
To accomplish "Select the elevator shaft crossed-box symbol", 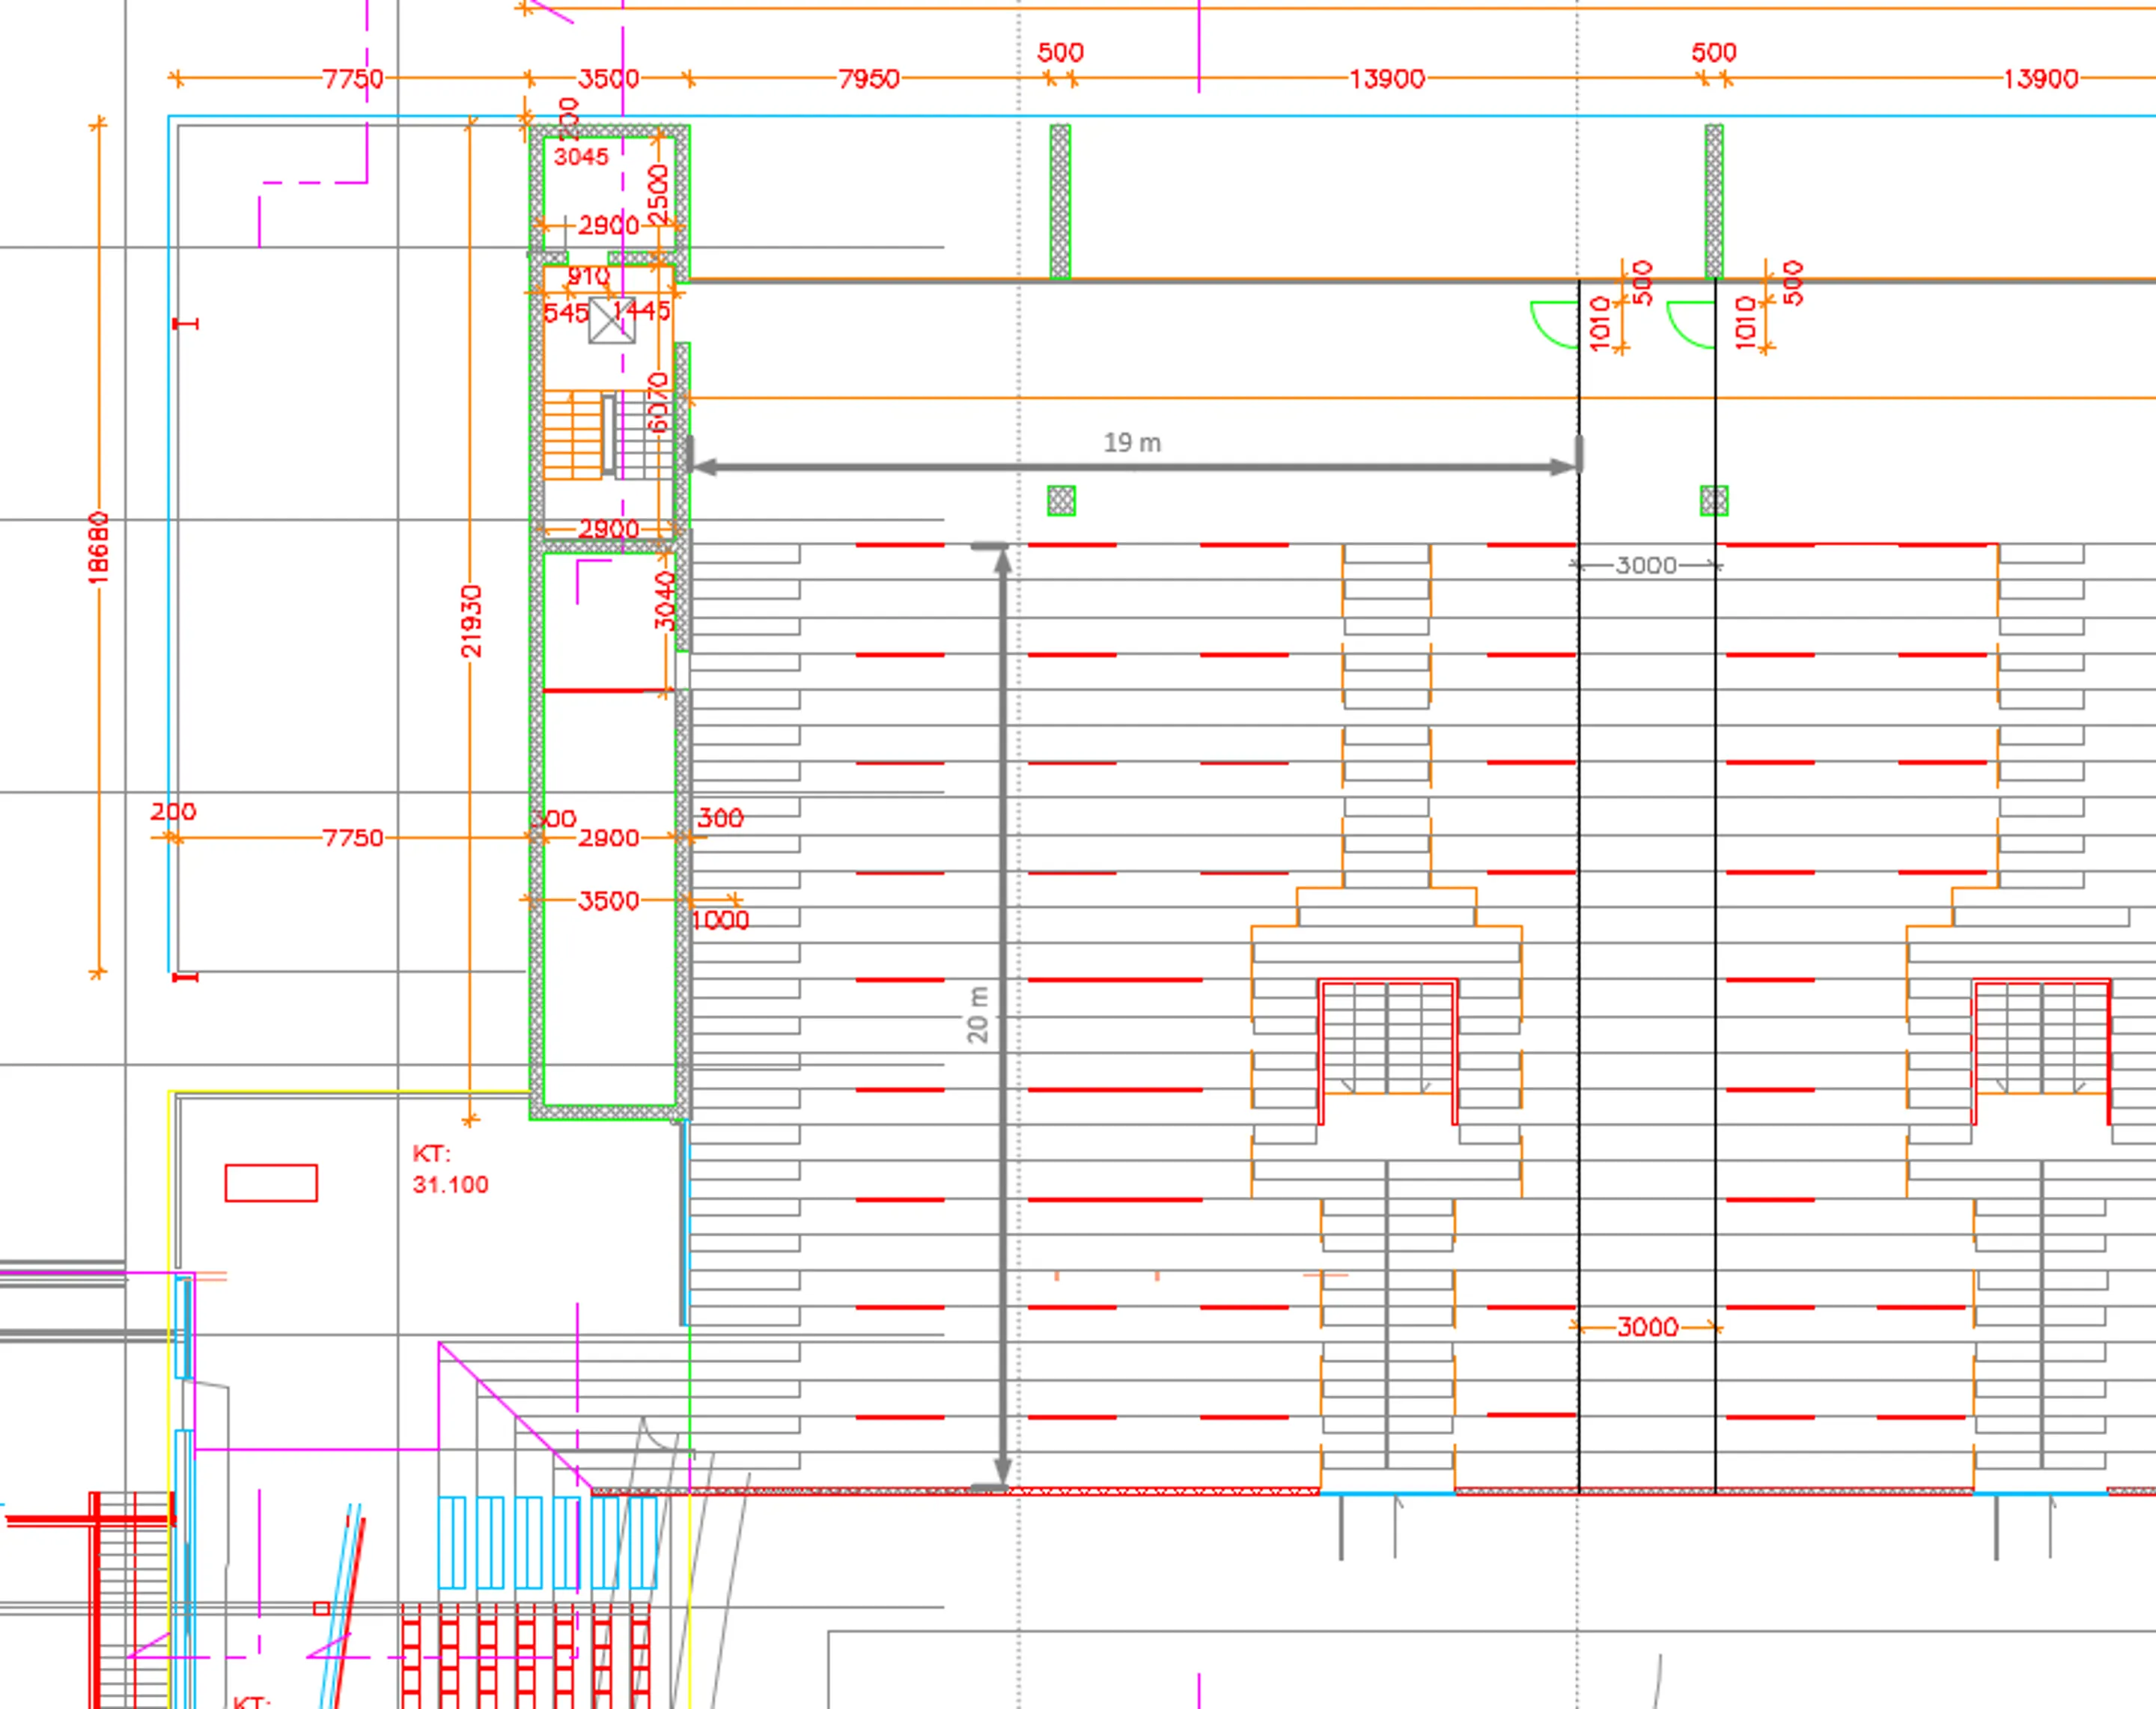I will 611,320.
